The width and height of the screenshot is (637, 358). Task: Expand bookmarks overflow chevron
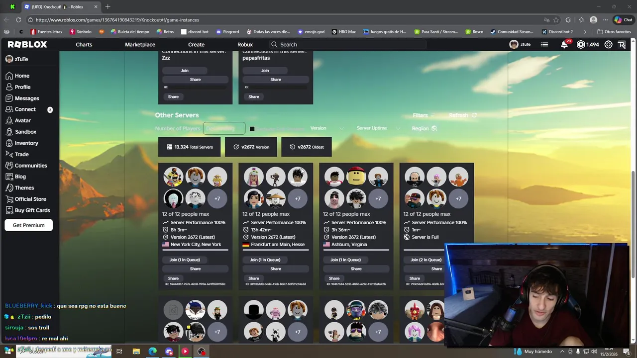(585, 32)
